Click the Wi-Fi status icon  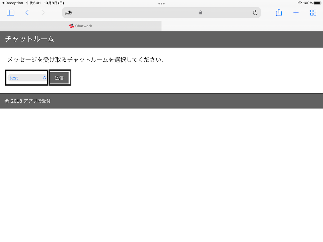[300, 3]
